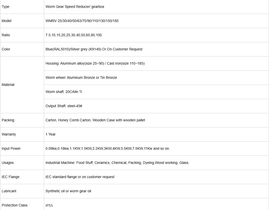Click "Synthetic oil or worm gear oil" text
Screen dimensions: 269x210
coord(68,191)
